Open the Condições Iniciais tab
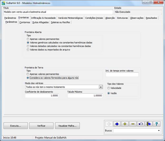 [x=94, y=18]
